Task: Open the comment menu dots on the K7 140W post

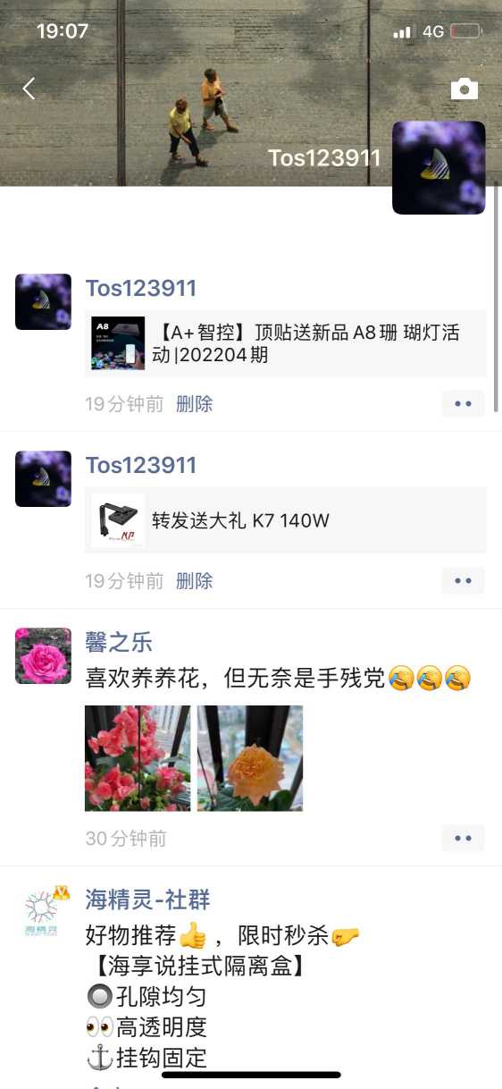Action: click(x=463, y=581)
